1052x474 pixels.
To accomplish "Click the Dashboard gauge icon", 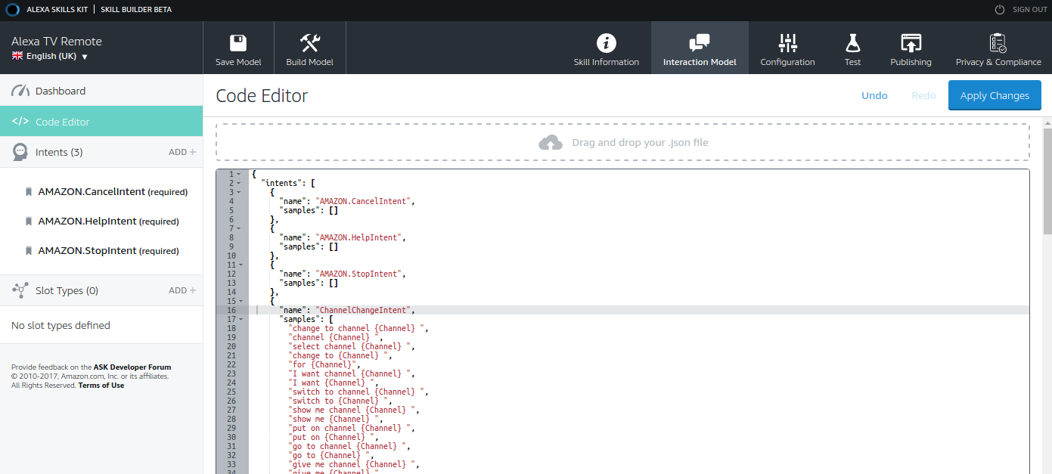I will pyautogui.click(x=20, y=91).
